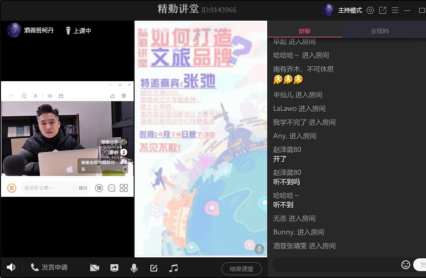Click the orange 赏 reward icon

pos(11,188)
